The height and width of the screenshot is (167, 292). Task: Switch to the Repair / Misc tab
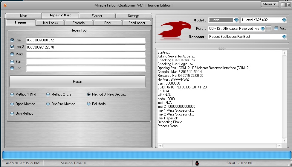coord(60,15)
